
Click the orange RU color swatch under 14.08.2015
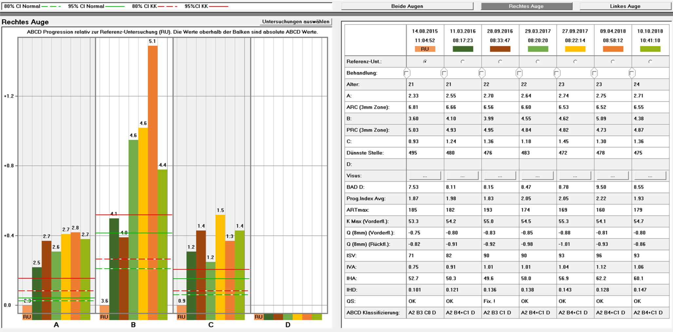click(425, 49)
